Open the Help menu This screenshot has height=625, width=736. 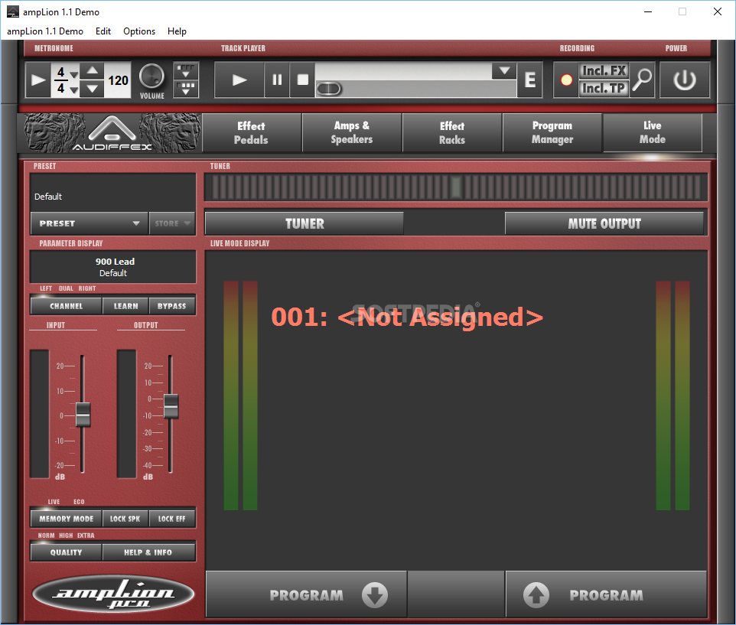click(x=177, y=31)
